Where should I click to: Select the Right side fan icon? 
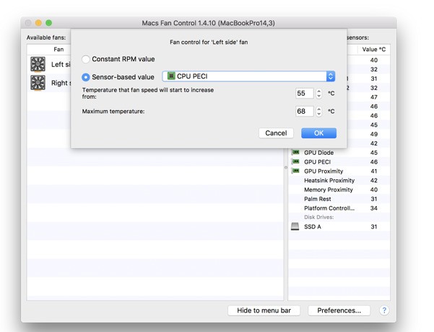point(38,83)
